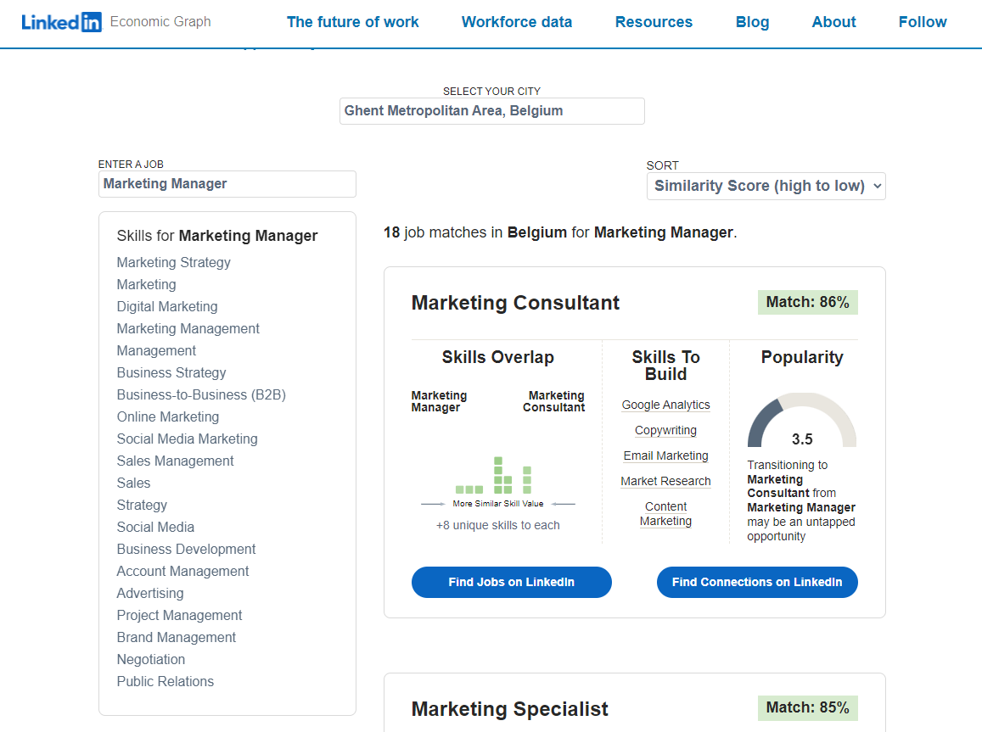Image resolution: width=982 pixels, height=732 pixels.
Task: Open Copywriting skill link
Action: (x=665, y=430)
